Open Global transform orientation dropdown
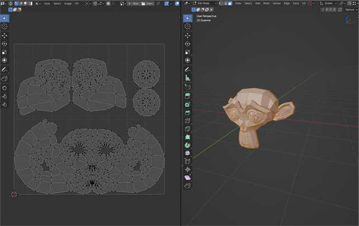Screen dimensions: 359x226 [x=328, y=3]
